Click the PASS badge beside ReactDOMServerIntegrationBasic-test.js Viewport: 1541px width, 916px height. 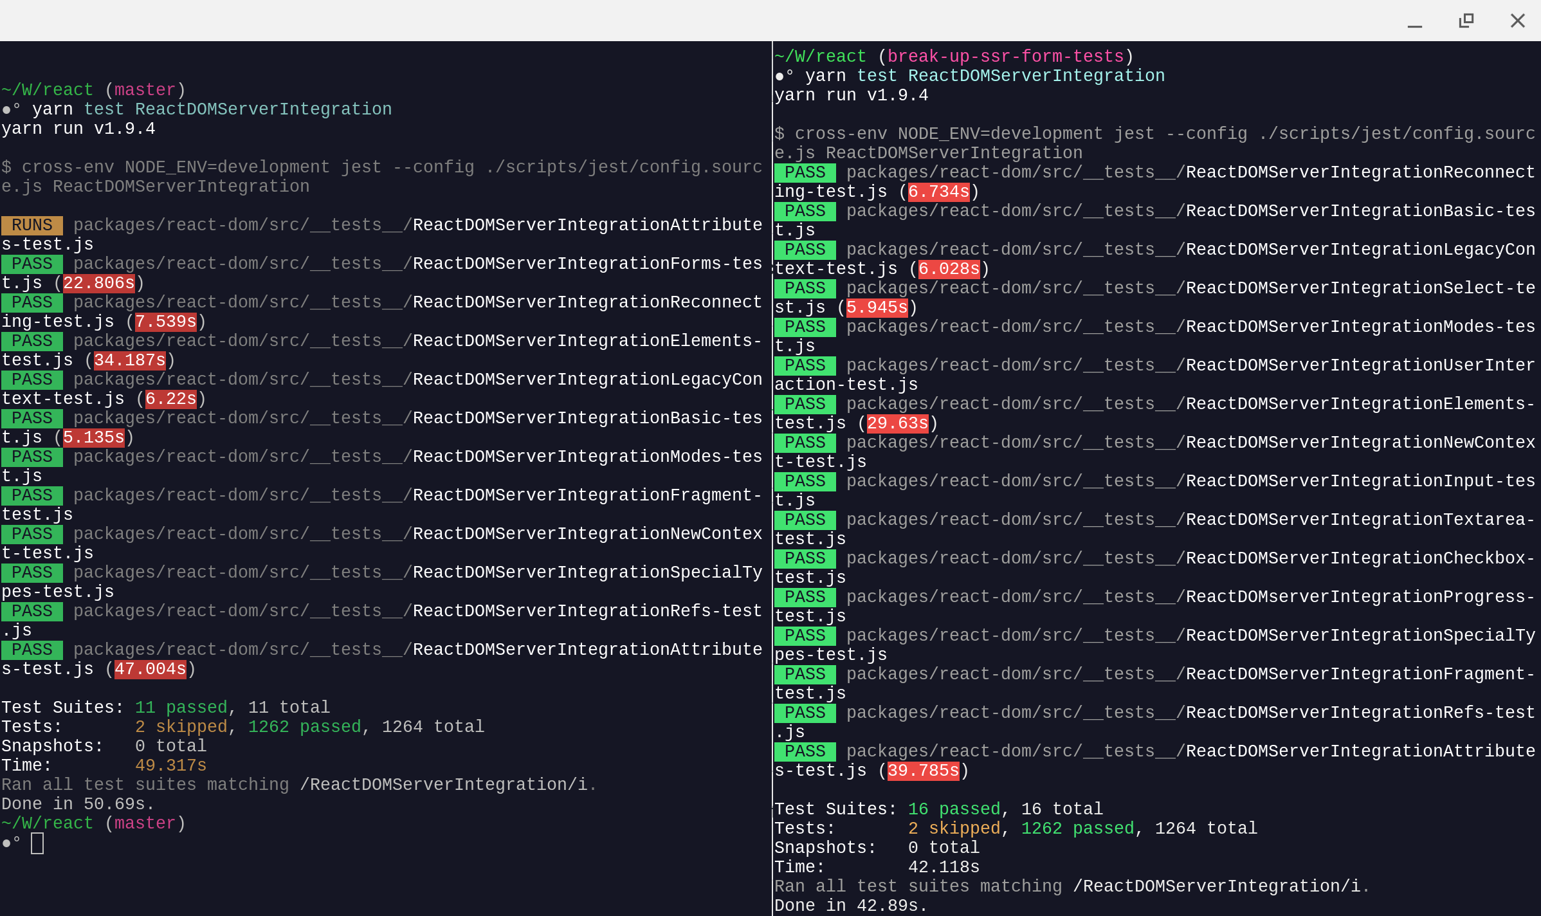[31, 418]
